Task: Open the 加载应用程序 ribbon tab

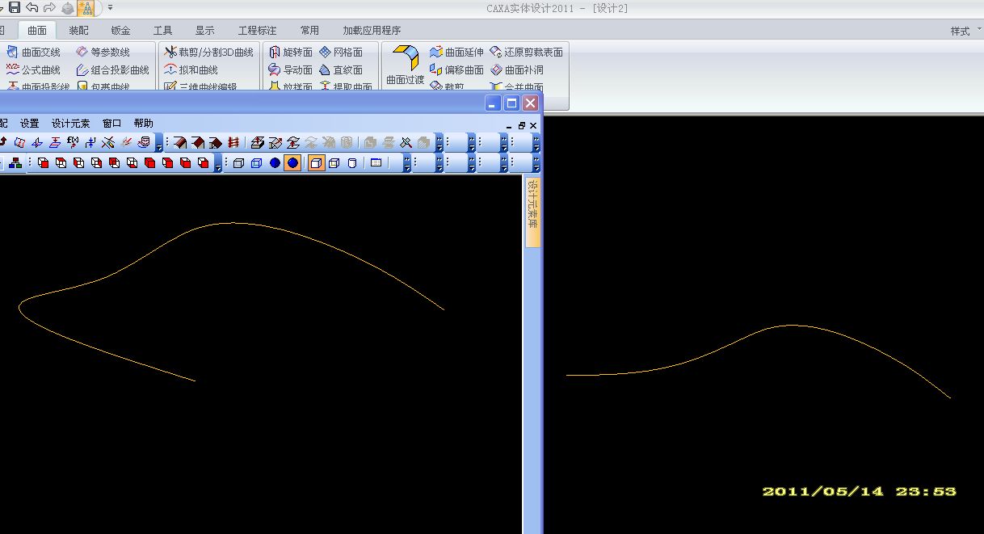Action: pos(372,31)
